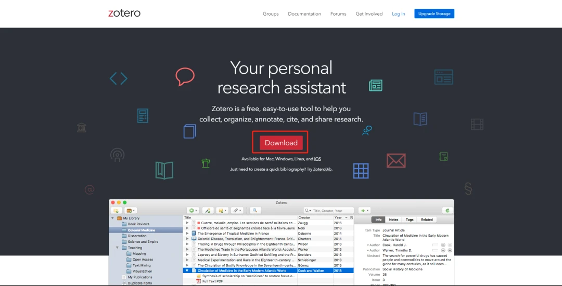Select the Dissertation collection
This screenshot has height=286, width=562.
coord(137,236)
